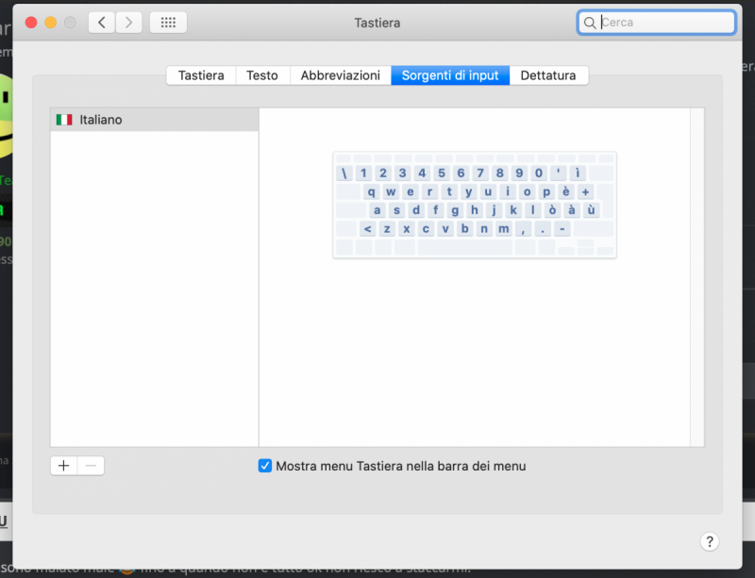Close the Tastiera window with red button
This screenshot has height=578, width=755.
click(x=31, y=23)
